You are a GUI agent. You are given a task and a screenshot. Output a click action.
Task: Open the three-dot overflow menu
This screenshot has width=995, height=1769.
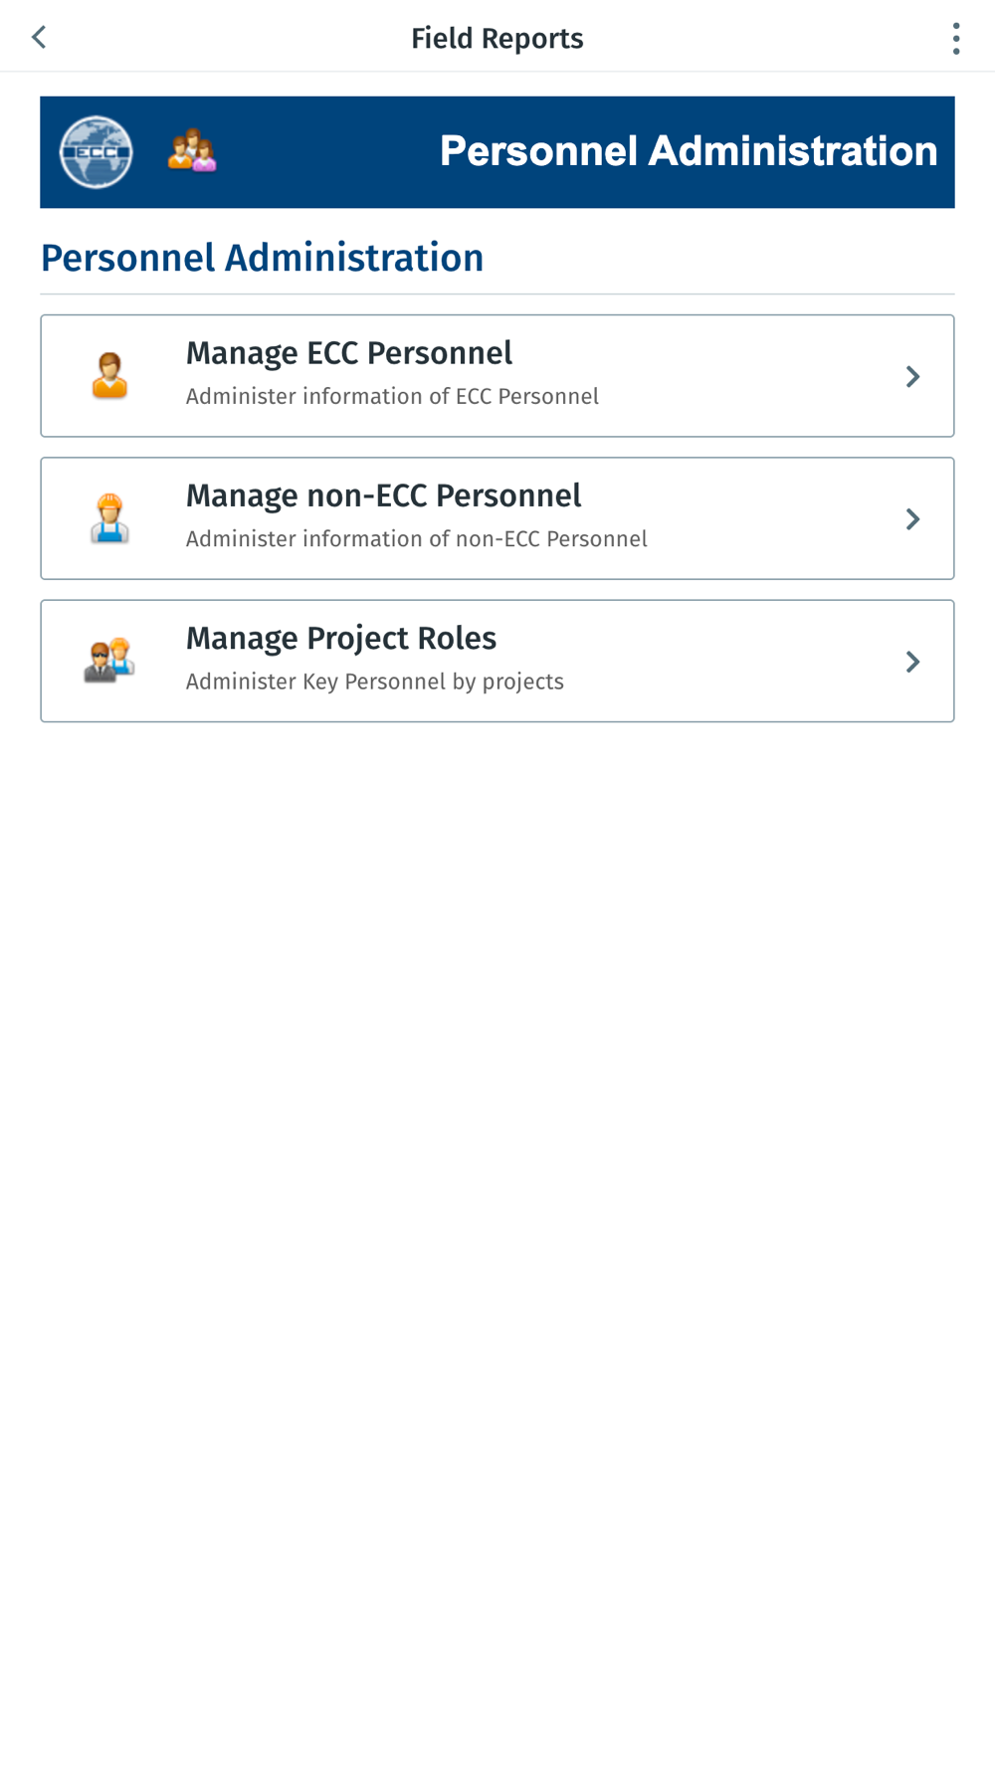coord(955,39)
